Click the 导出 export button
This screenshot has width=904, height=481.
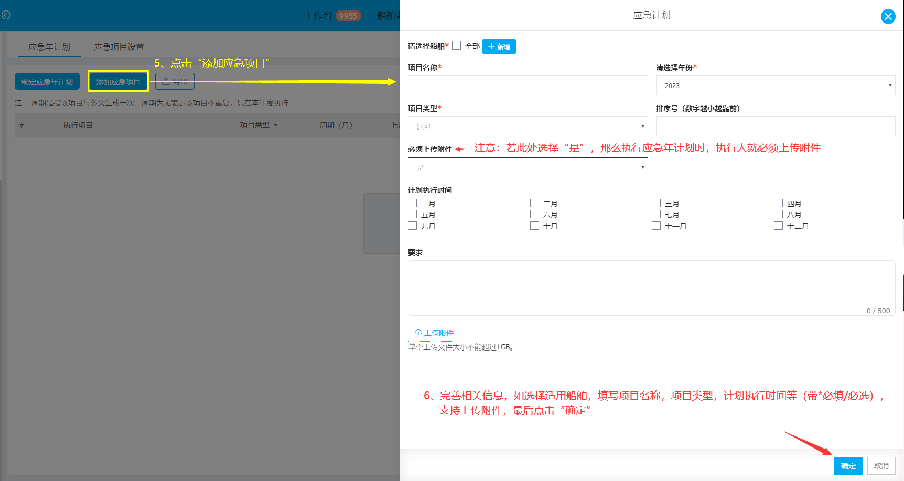tap(175, 81)
